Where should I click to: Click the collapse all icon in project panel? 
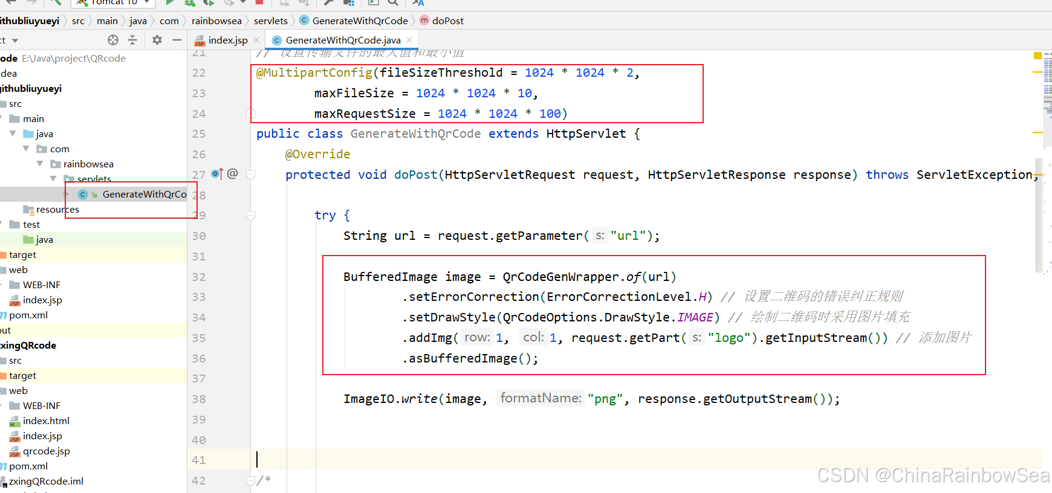(132, 40)
